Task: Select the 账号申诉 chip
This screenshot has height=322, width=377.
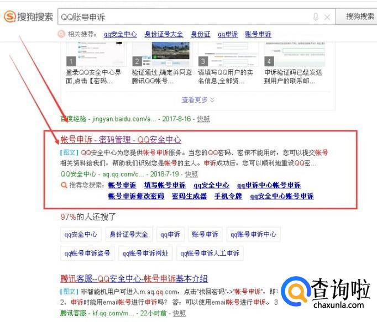Action: pos(205,234)
